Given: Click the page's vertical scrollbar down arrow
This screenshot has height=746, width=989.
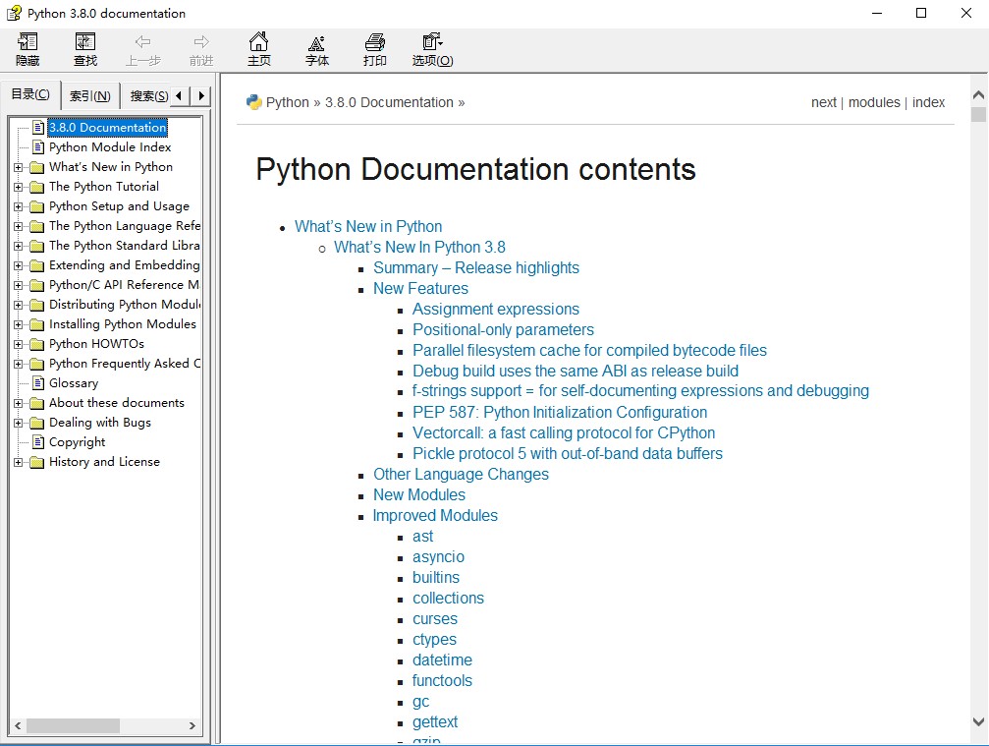Looking at the screenshot, I should [x=978, y=721].
